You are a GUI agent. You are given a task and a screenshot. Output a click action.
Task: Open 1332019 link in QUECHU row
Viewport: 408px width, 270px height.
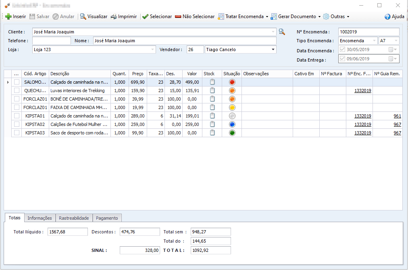tap(362, 91)
